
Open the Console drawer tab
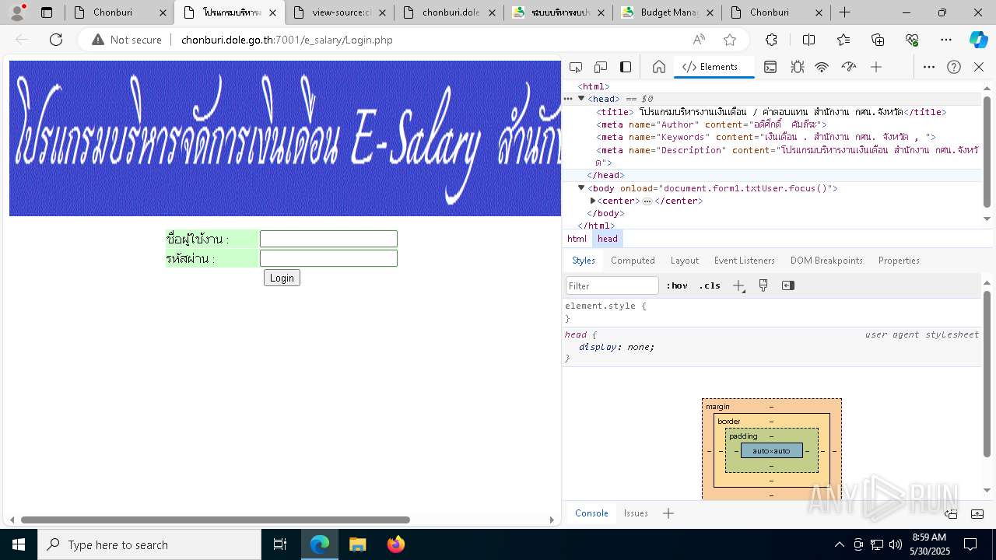[x=591, y=513]
